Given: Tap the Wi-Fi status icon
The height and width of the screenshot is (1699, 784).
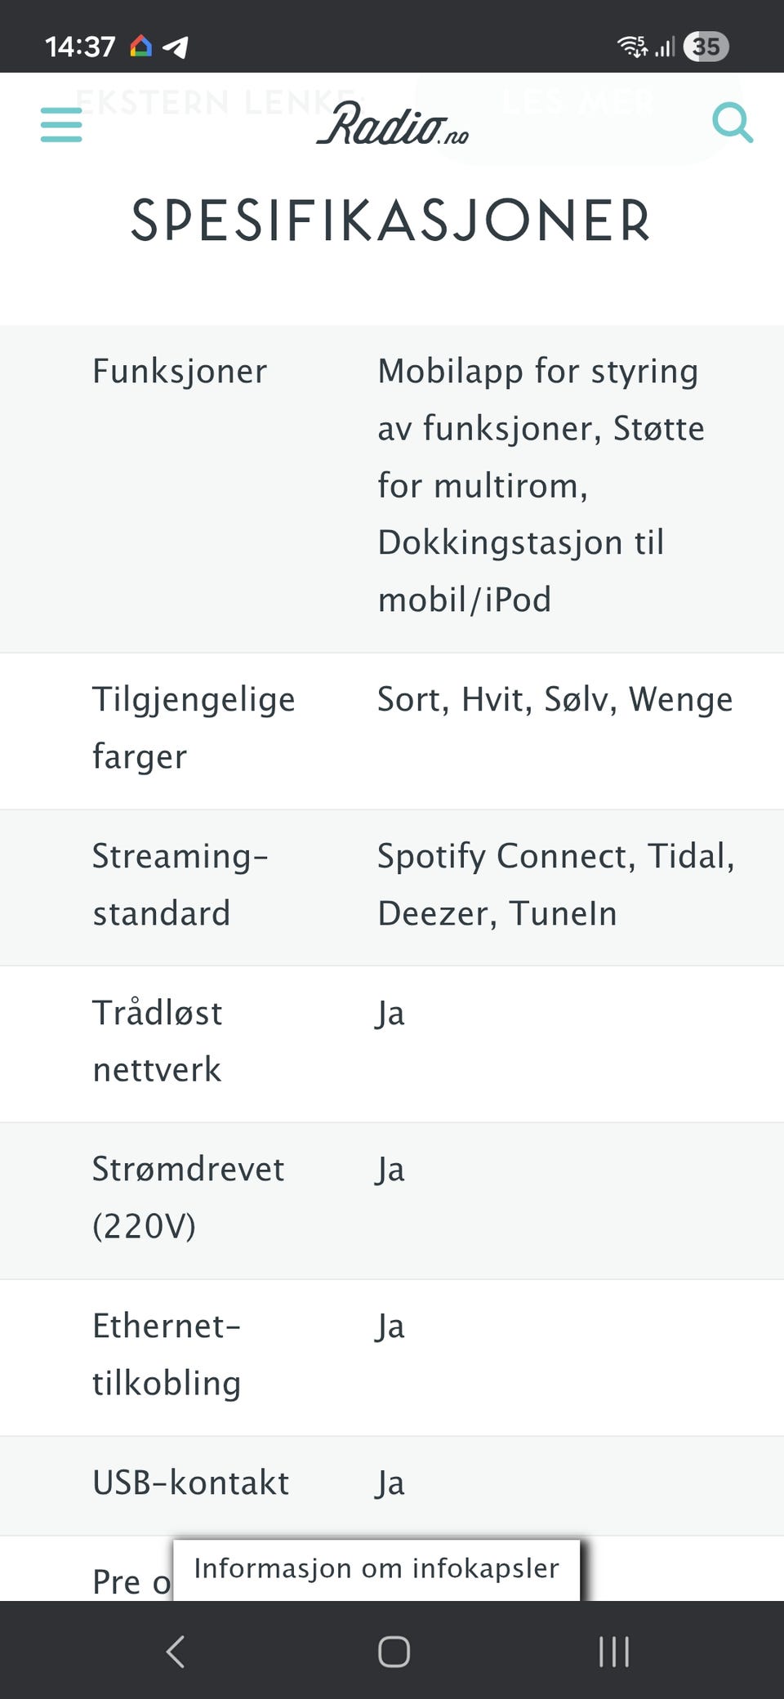Looking at the screenshot, I should [632, 47].
